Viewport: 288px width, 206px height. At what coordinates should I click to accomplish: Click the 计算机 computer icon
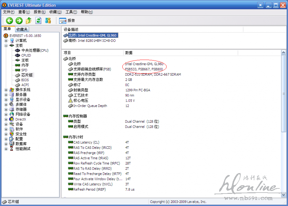tap(12, 41)
